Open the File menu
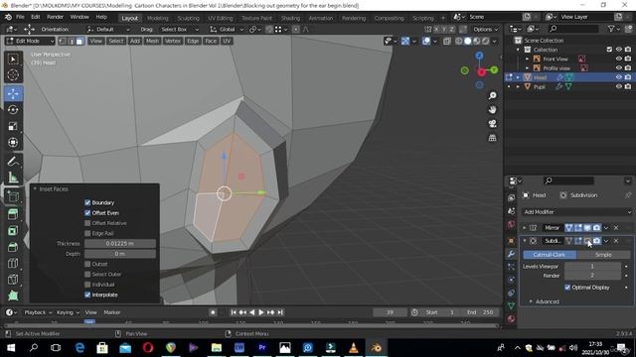Screen dimensions: 636x357 (x=20, y=17)
